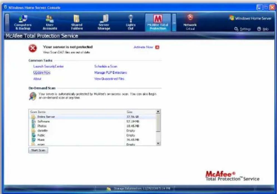
Task: Select the danielle folder scan item
Action: coord(92,130)
